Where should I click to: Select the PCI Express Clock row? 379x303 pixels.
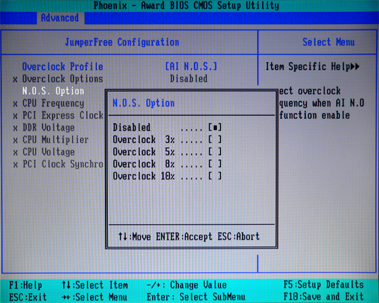[63, 116]
